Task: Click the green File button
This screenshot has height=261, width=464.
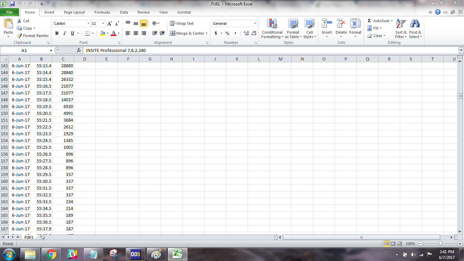Action: tap(10, 12)
